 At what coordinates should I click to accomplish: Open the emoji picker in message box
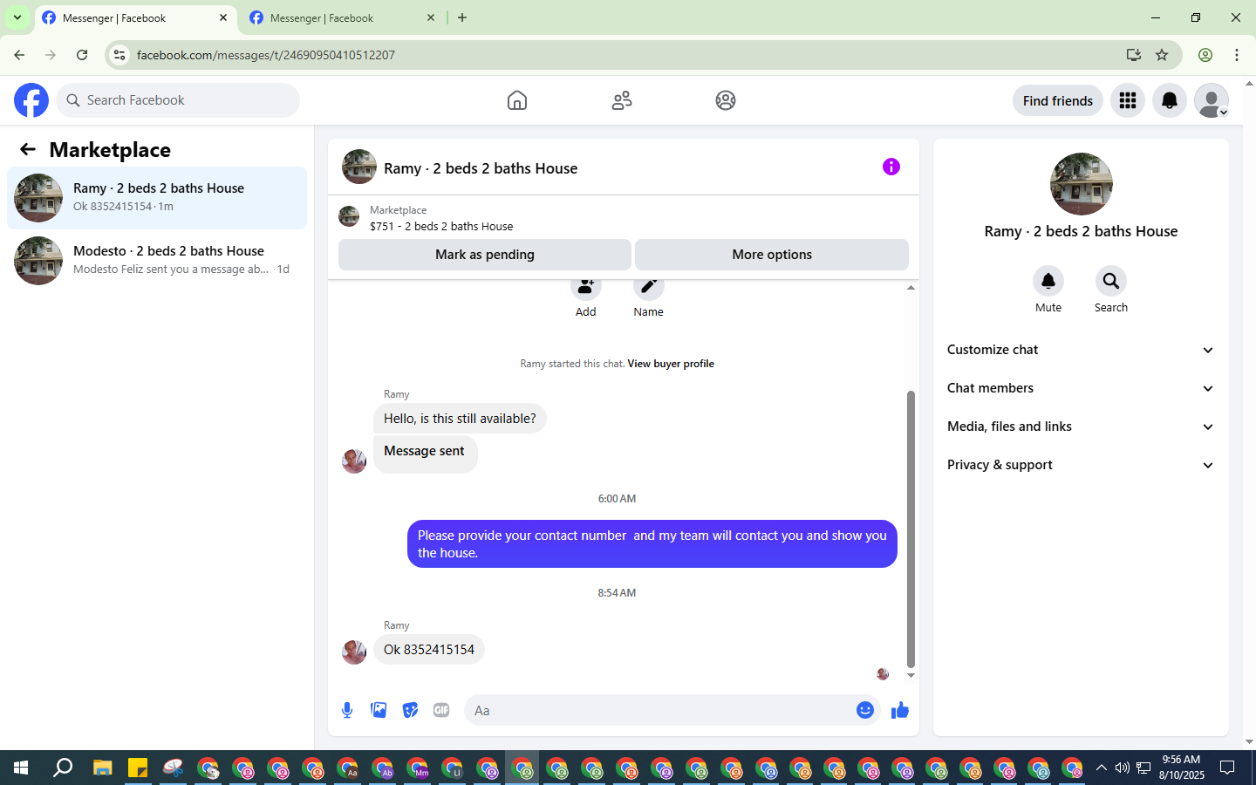pyautogui.click(x=865, y=710)
